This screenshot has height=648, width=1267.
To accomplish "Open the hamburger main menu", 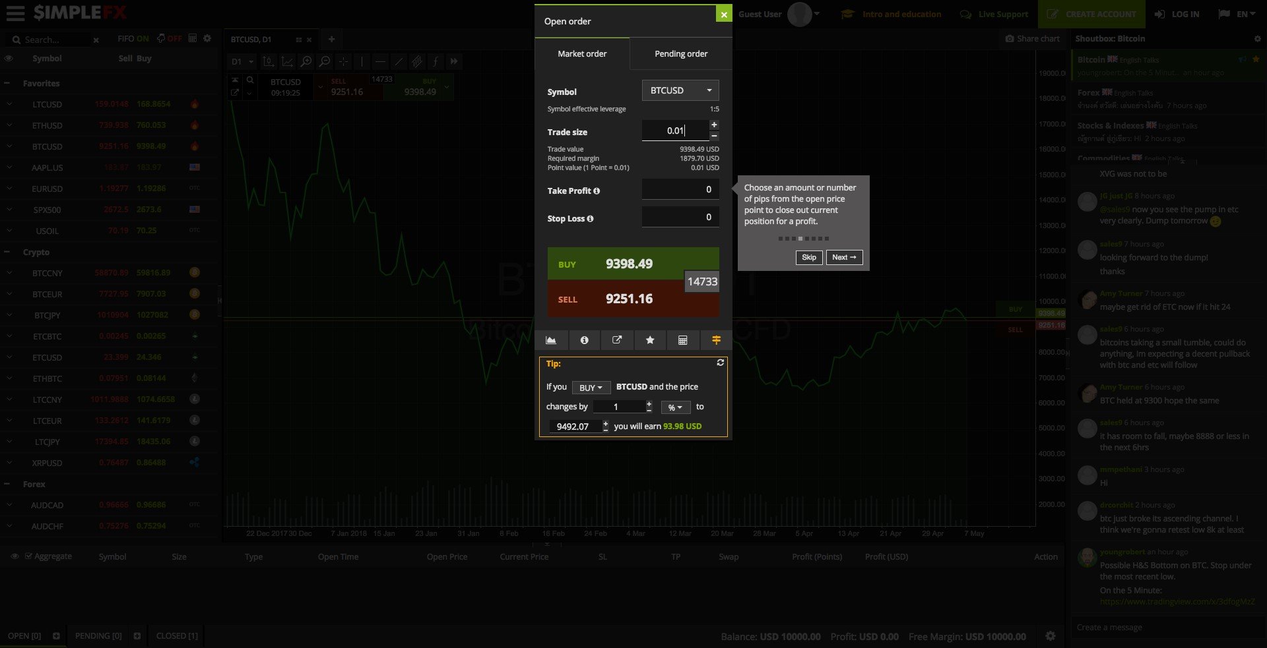I will (x=15, y=13).
